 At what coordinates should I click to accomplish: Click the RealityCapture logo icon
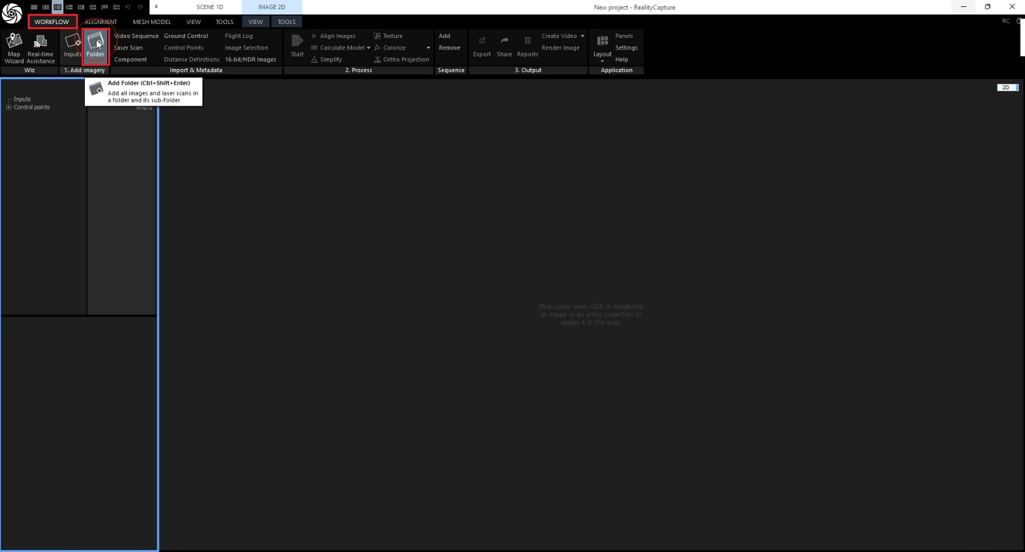[11, 13]
